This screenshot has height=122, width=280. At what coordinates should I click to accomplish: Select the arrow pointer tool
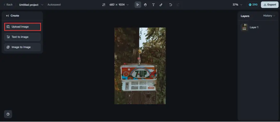(138, 5)
